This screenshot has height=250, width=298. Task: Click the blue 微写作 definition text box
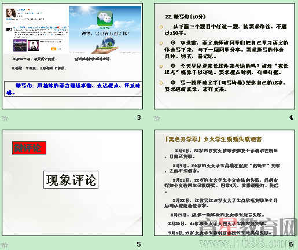tap(73, 89)
